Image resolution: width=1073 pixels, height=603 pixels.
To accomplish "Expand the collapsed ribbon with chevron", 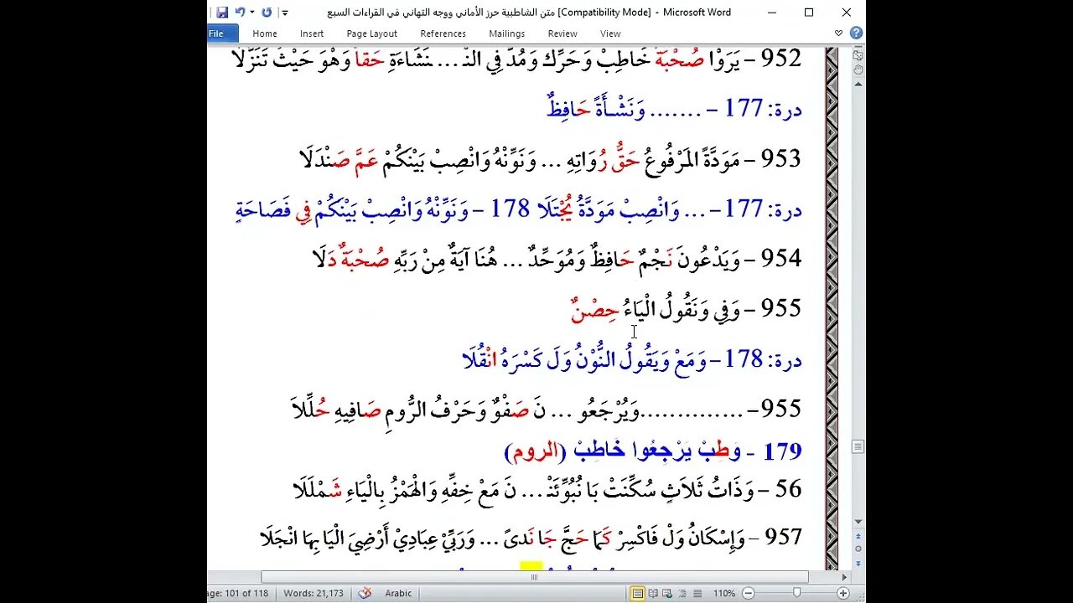I will (839, 33).
